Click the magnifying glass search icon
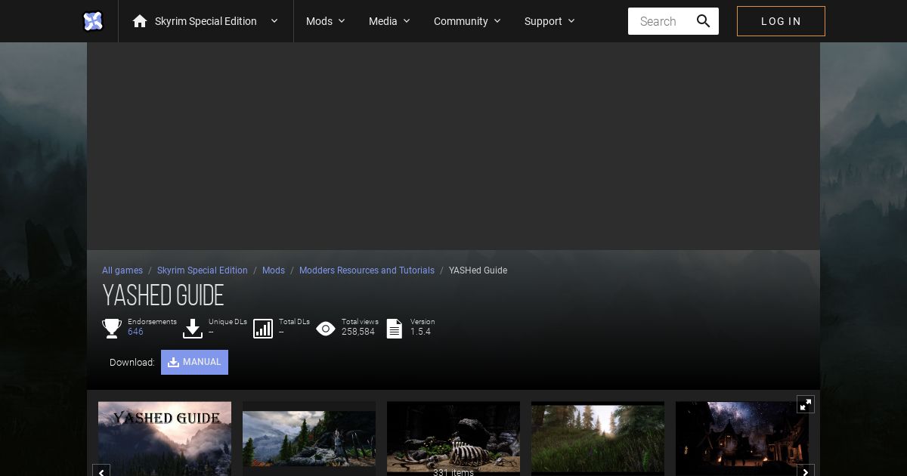 click(704, 21)
